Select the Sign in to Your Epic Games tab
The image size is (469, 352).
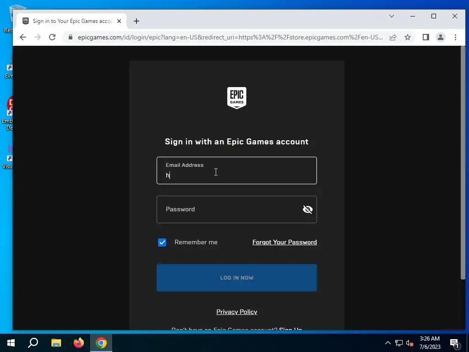tap(71, 21)
